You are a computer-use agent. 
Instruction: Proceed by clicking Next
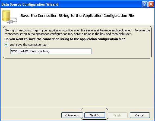click(x=95, y=115)
